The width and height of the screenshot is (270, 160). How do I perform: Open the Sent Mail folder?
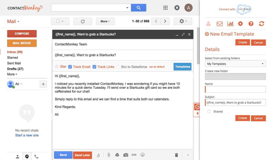click(x=14, y=63)
